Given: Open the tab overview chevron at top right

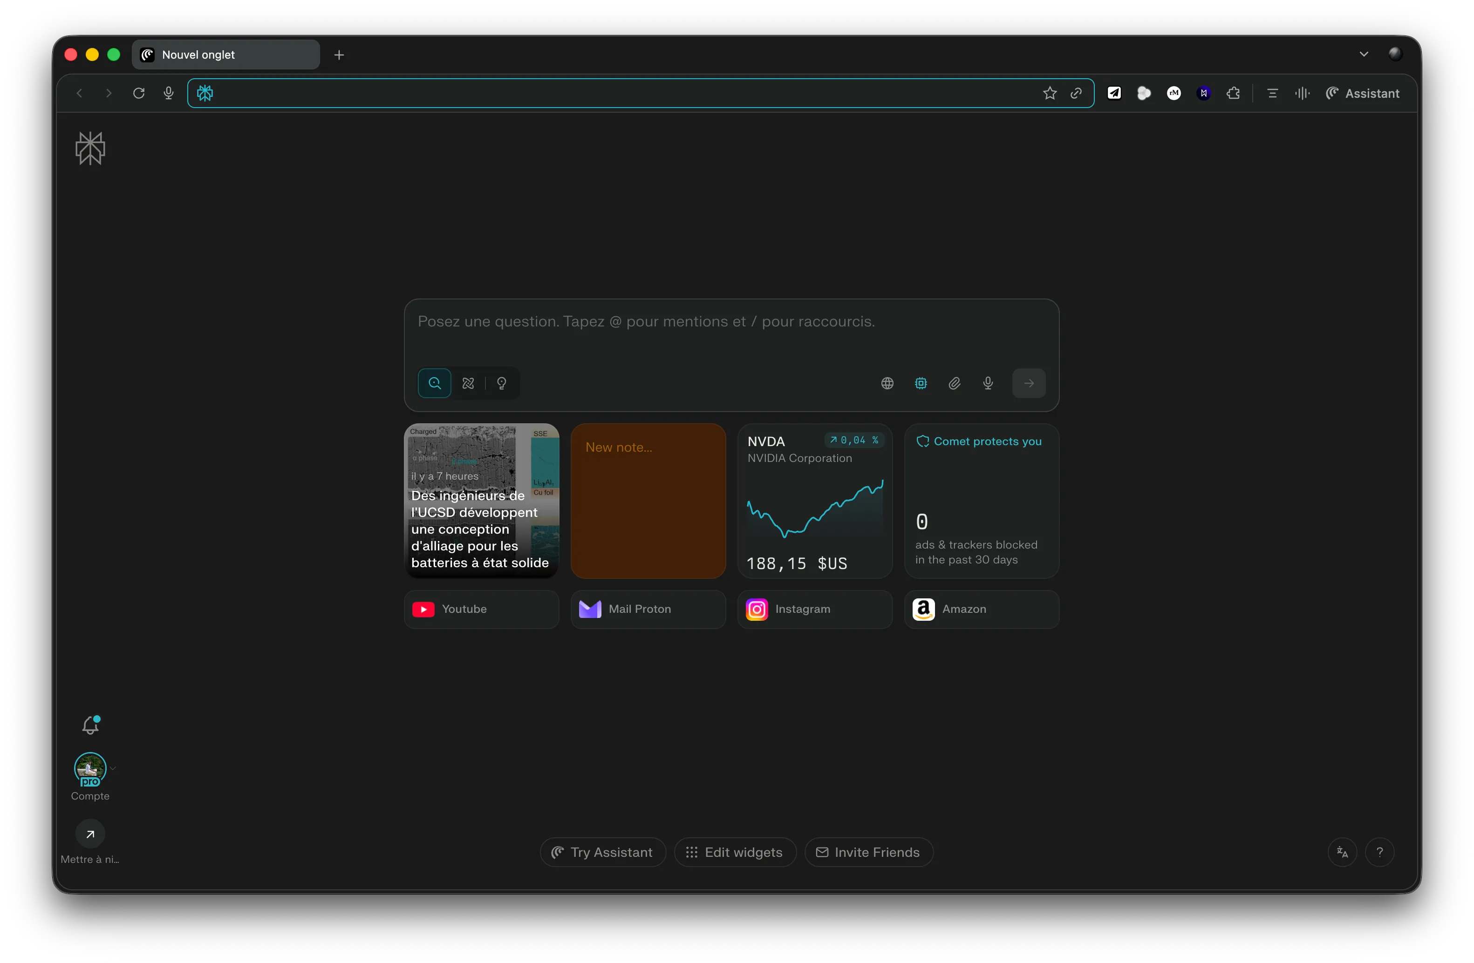Looking at the screenshot, I should coord(1364,54).
